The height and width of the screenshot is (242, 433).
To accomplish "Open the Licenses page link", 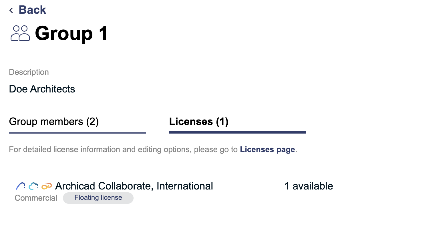I will pos(267,149).
